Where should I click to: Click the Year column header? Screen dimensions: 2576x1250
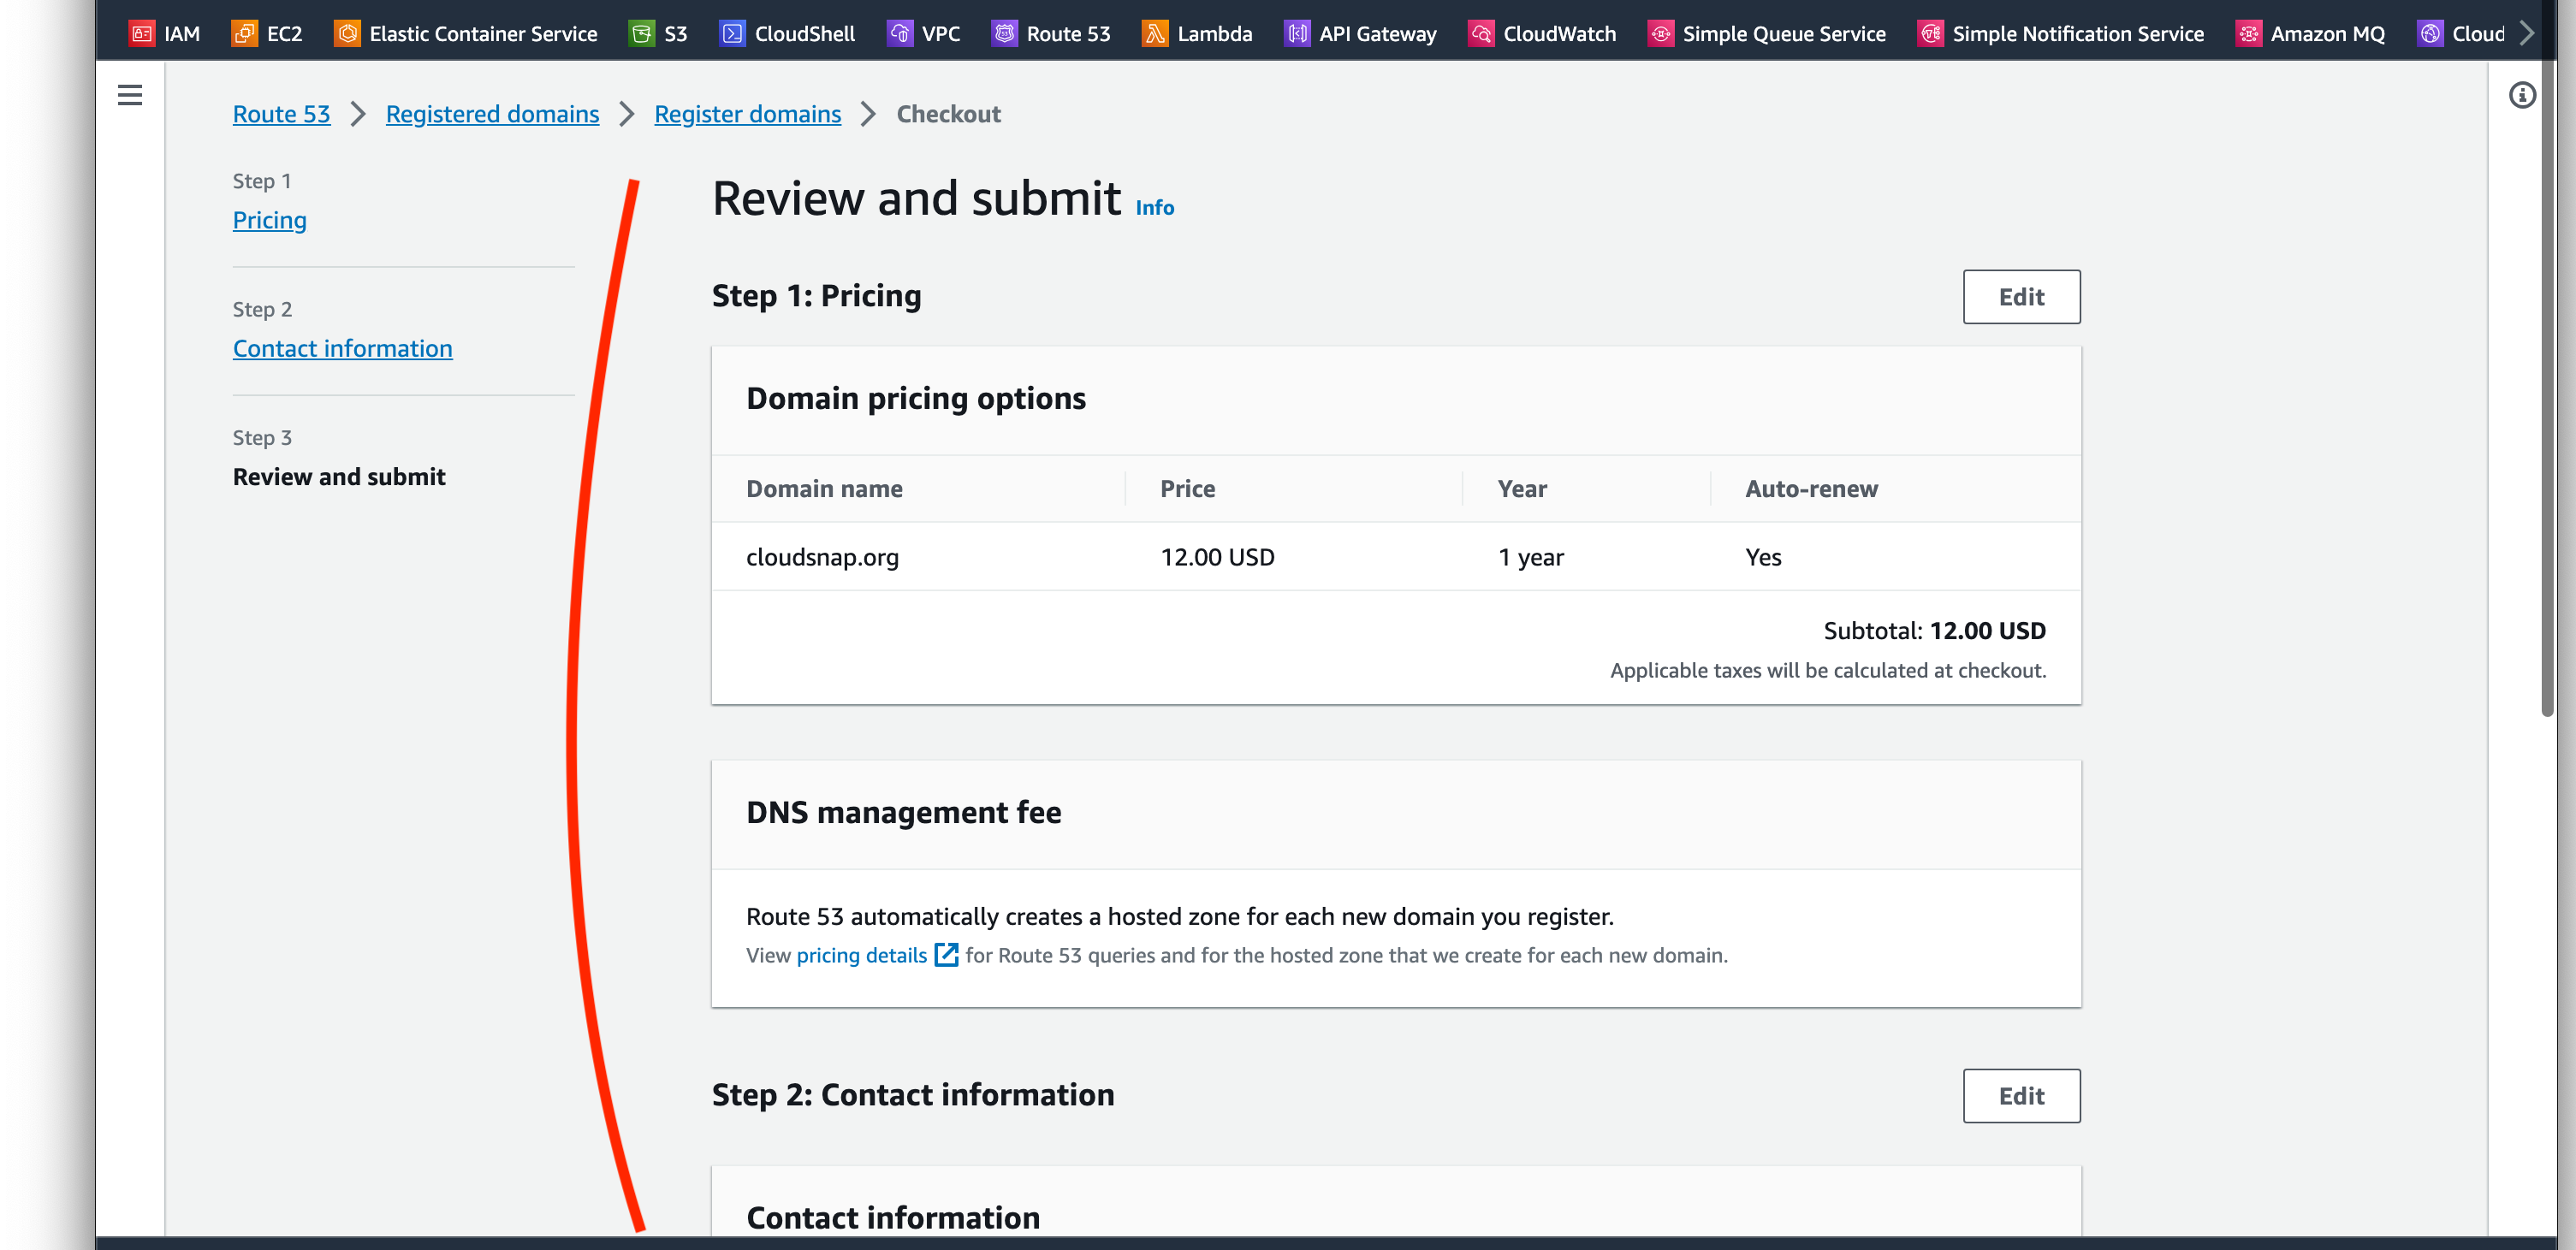coord(1522,489)
